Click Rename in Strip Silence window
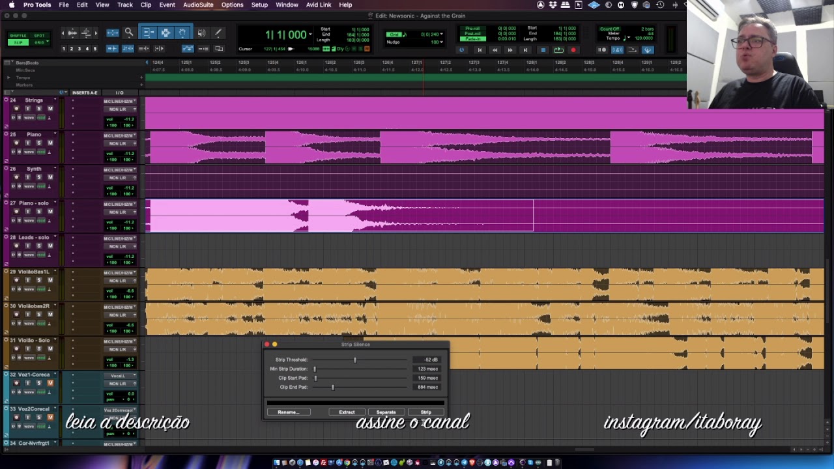This screenshot has width=834, height=469. pyautogui.click(x=288, y=412)
